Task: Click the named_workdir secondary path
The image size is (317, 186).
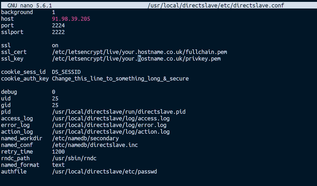Action: click(85, 138)
